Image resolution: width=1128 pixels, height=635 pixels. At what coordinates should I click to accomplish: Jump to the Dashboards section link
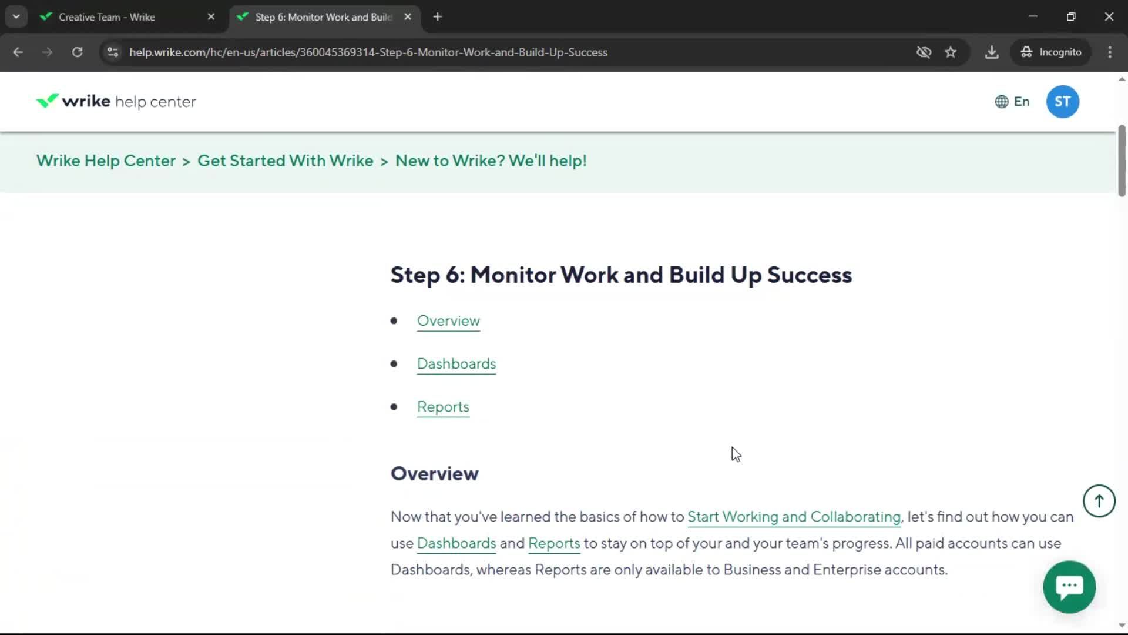tap(456, 364)
